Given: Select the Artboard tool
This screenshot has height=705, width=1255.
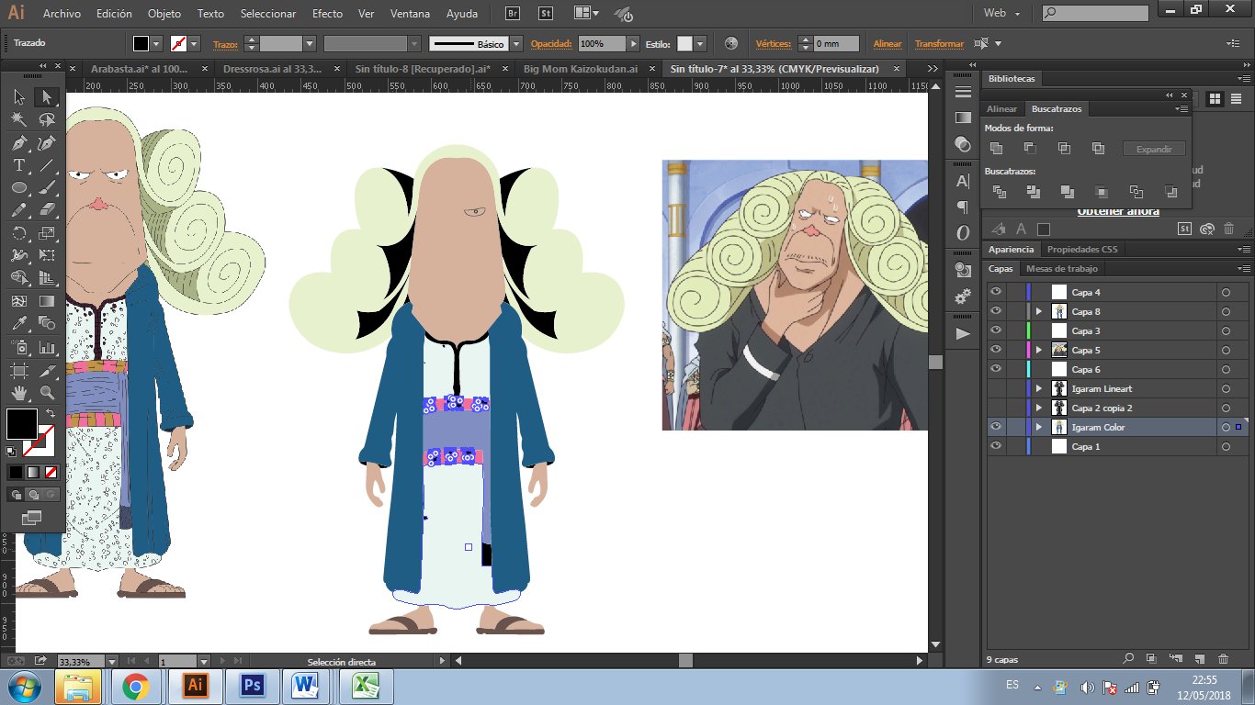Looking at the screenshot, I should [18, 370].
